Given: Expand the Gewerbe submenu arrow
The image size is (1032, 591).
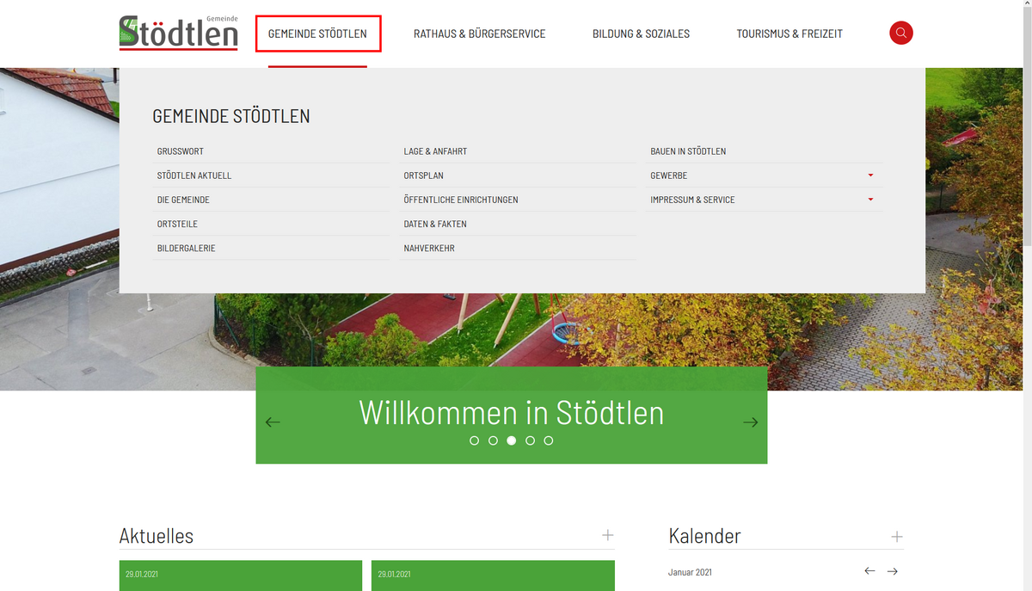Looking at the screenshot, I should [x=870, y=175].
